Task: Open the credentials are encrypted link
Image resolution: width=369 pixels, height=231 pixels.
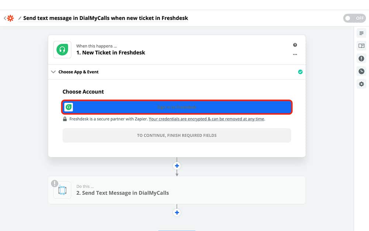Action: [207, 119]
